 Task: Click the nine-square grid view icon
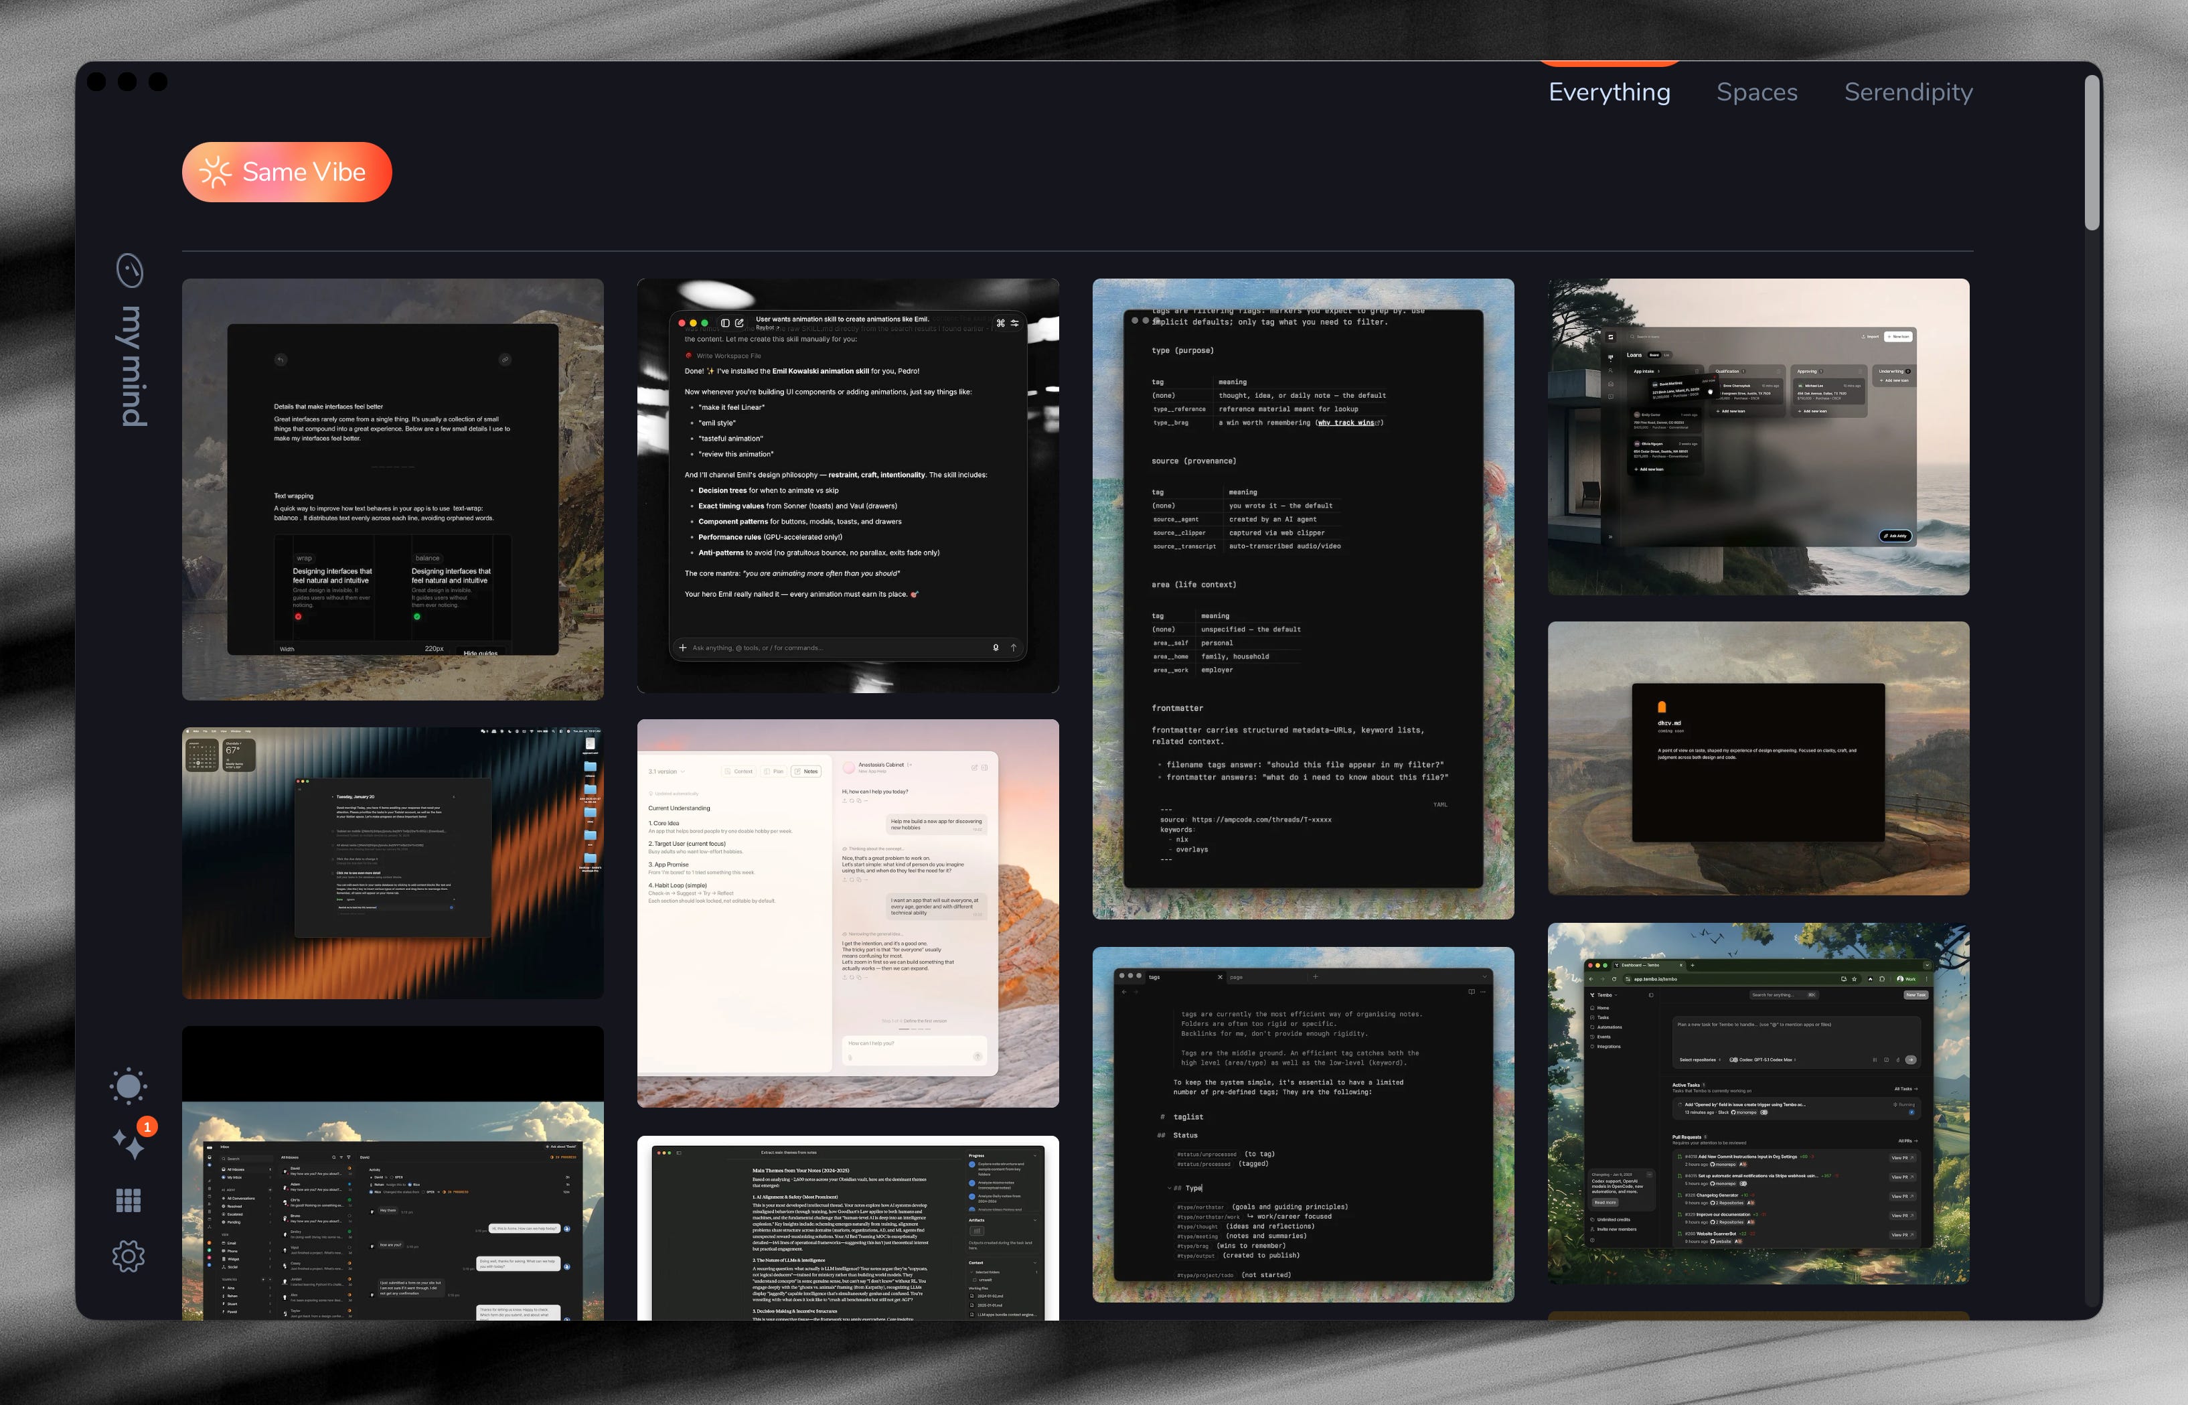pos(129,1201)
